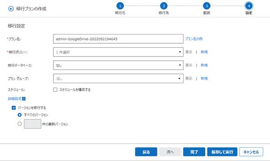This screenshot has width=270, height=161.
Task: Click 保存して実行 button
Action: 222,152
